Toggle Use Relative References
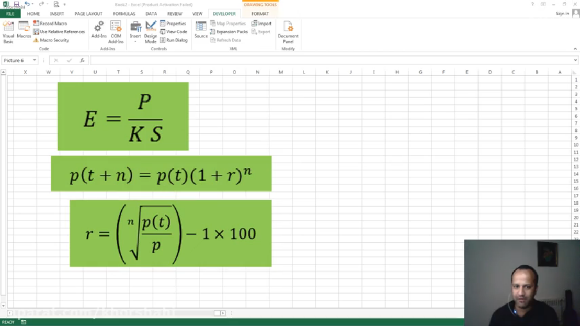Image resolution: width=581 pixels, height=327 pixels. [x=59, y=32]
